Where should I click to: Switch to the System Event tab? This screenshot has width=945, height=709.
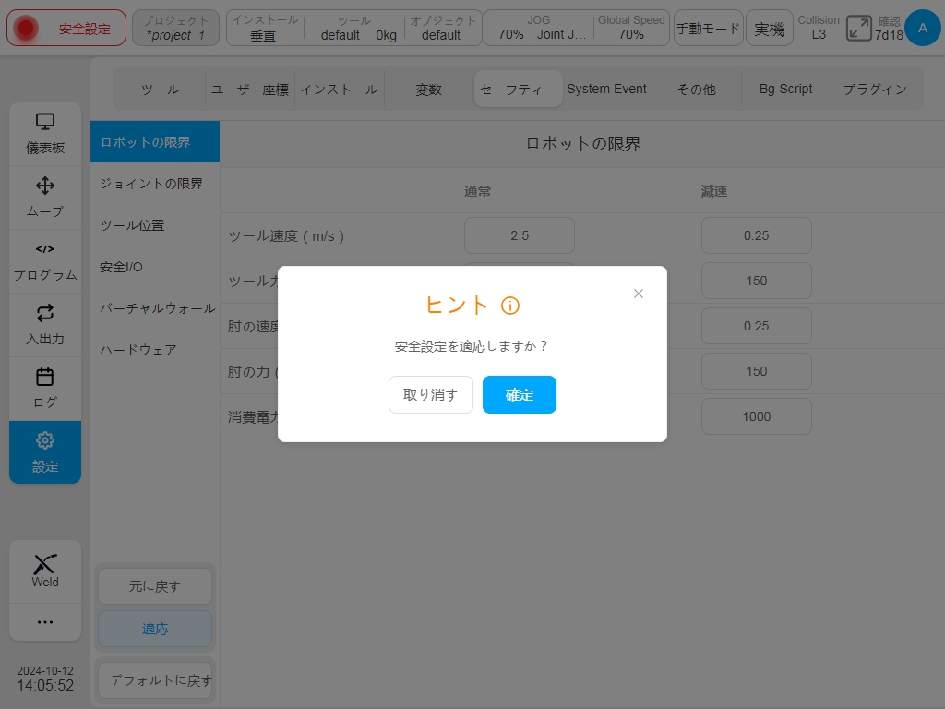click(607, 90)
